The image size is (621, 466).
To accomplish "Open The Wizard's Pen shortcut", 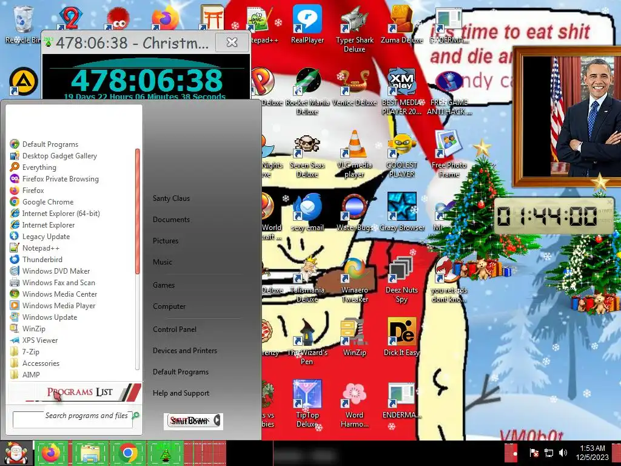I will click(x=307, y=342).
